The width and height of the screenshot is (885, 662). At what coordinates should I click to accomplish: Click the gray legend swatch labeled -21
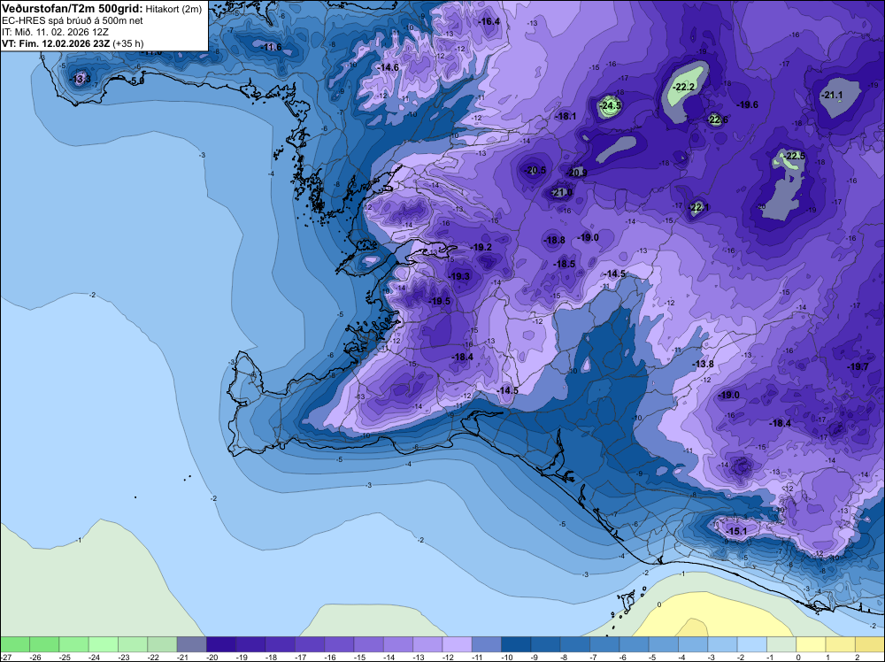point(191,644)
